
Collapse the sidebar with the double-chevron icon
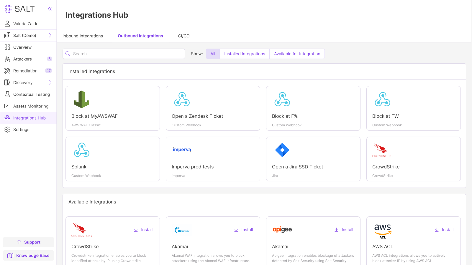click(x=50, y=9)
